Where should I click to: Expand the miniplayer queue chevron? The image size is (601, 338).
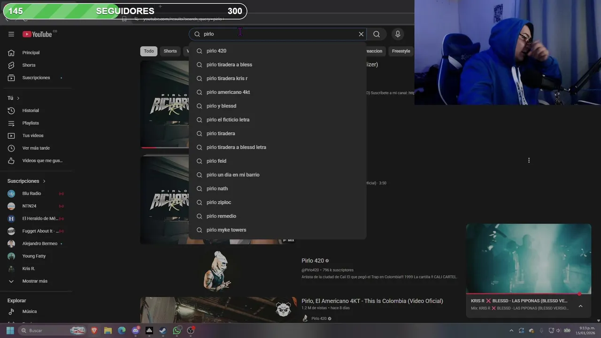[x=580, y=306]
